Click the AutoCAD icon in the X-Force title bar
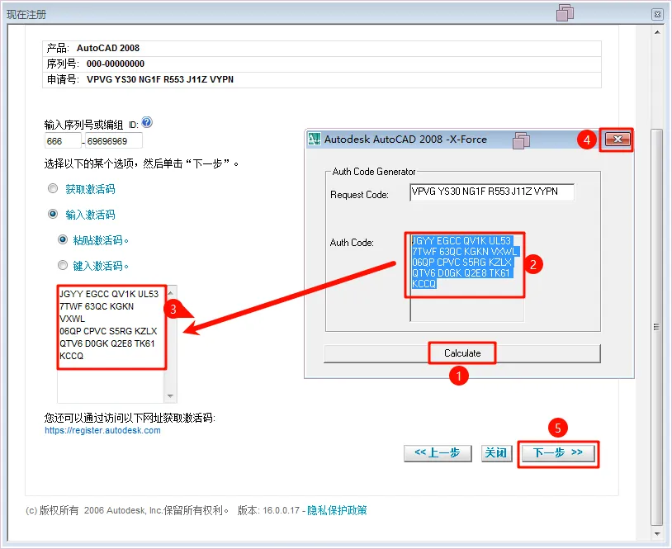 tap(315, 139)
